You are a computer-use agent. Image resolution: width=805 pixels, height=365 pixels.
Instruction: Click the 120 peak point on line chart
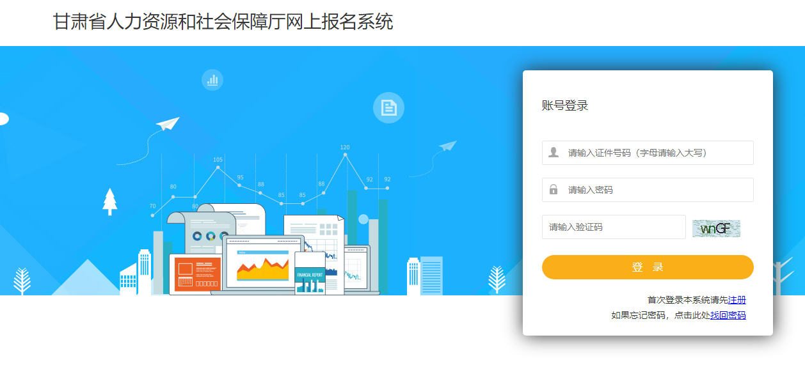(x=346, y=155)
